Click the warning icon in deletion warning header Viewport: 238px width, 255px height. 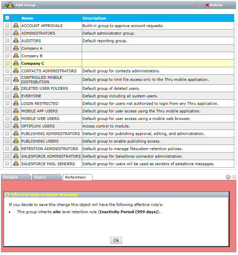point(7,195)
